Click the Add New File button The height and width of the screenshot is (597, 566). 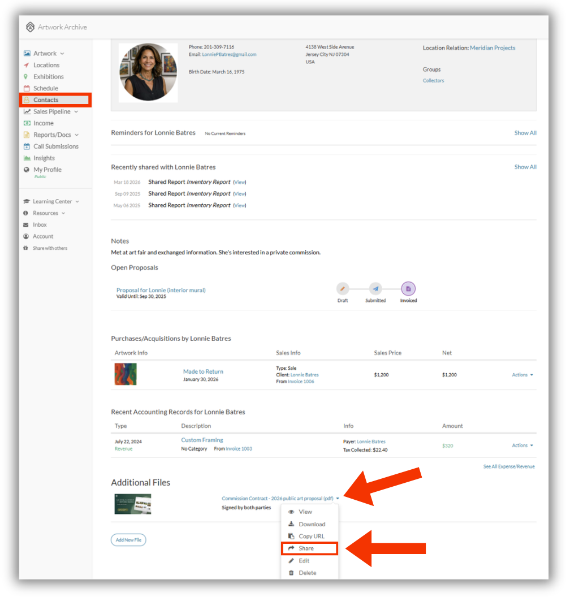(x=128, y=540)
